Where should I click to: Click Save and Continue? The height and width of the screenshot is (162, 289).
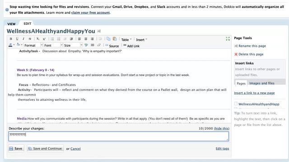pos(45,148)
